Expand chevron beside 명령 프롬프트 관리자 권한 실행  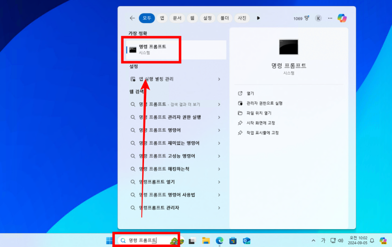click(x=219, y=117)
